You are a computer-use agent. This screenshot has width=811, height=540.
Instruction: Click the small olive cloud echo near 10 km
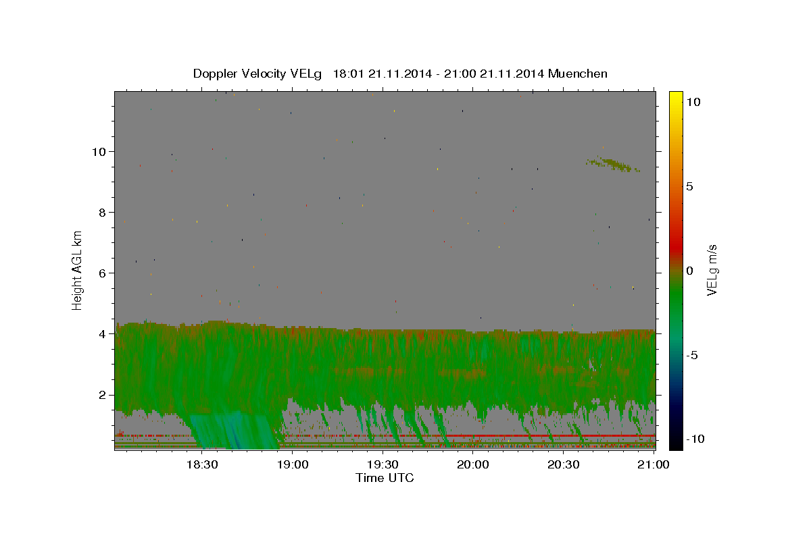point(614,164)
